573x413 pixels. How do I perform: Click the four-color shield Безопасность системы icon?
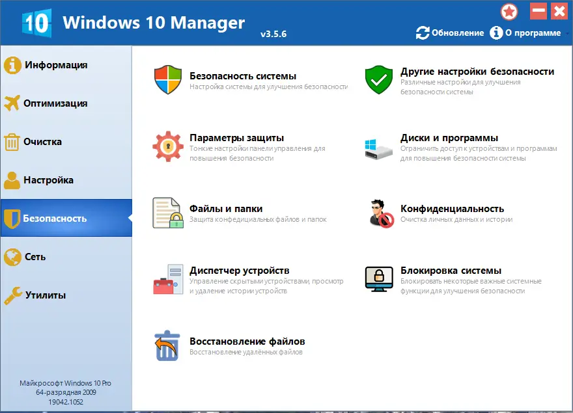168,79
